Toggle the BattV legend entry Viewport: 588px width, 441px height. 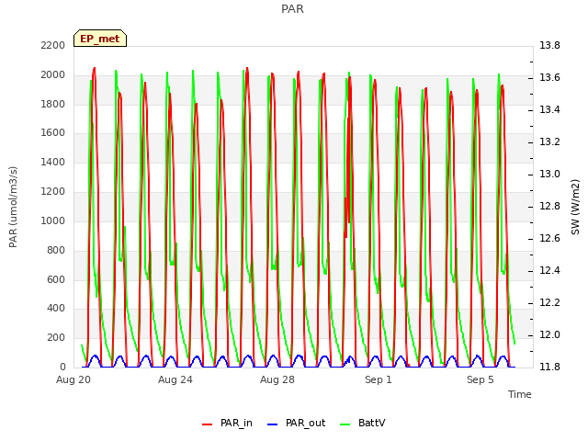tap(362, 423)
